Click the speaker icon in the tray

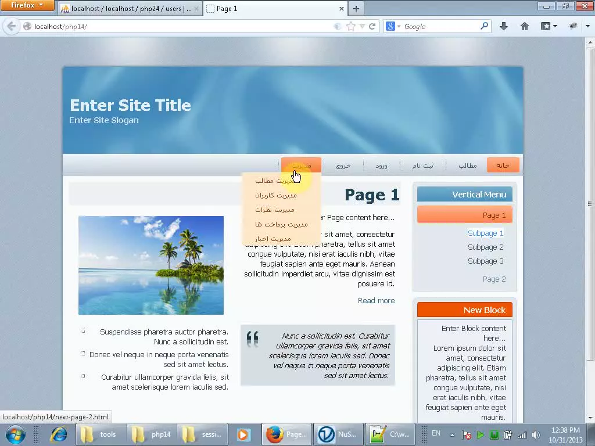535,434
